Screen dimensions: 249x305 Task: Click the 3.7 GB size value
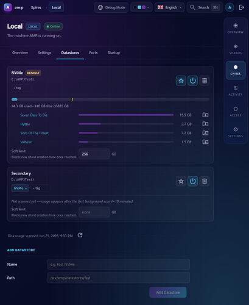pos(186,124)
